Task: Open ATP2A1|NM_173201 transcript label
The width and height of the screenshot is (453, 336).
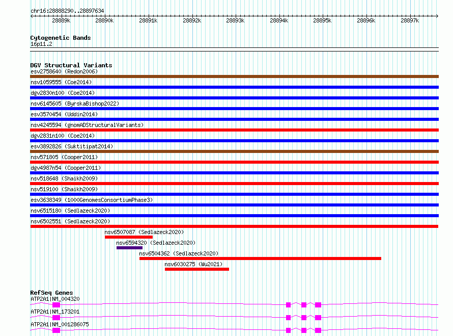Action: pos(55,312)
